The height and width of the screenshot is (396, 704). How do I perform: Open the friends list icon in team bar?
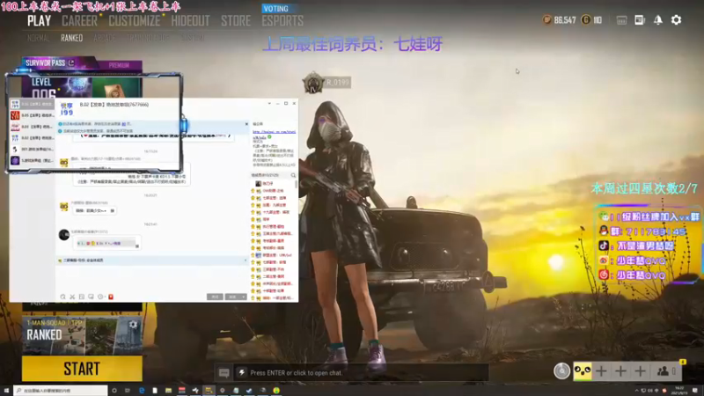click(663, 371)
